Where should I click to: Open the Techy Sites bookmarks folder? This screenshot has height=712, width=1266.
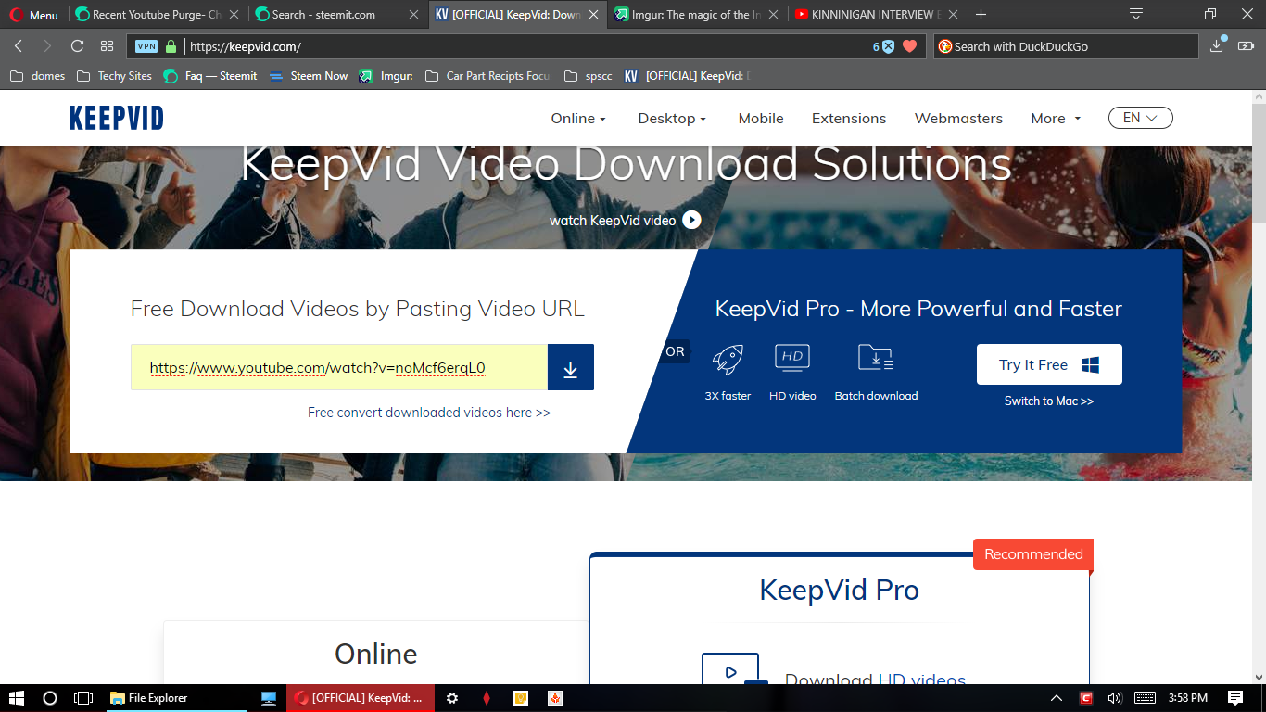[114, 76]
